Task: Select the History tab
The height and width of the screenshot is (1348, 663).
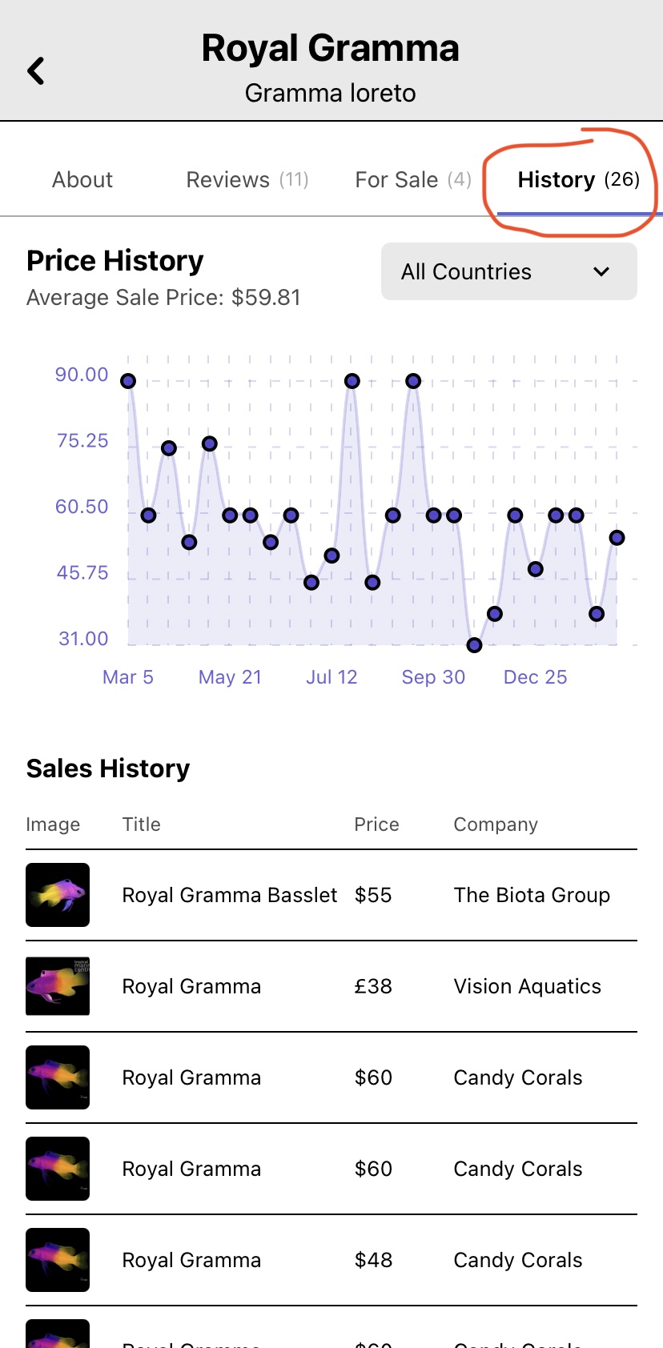Action: pyautogui.click(x=578, y=180)
